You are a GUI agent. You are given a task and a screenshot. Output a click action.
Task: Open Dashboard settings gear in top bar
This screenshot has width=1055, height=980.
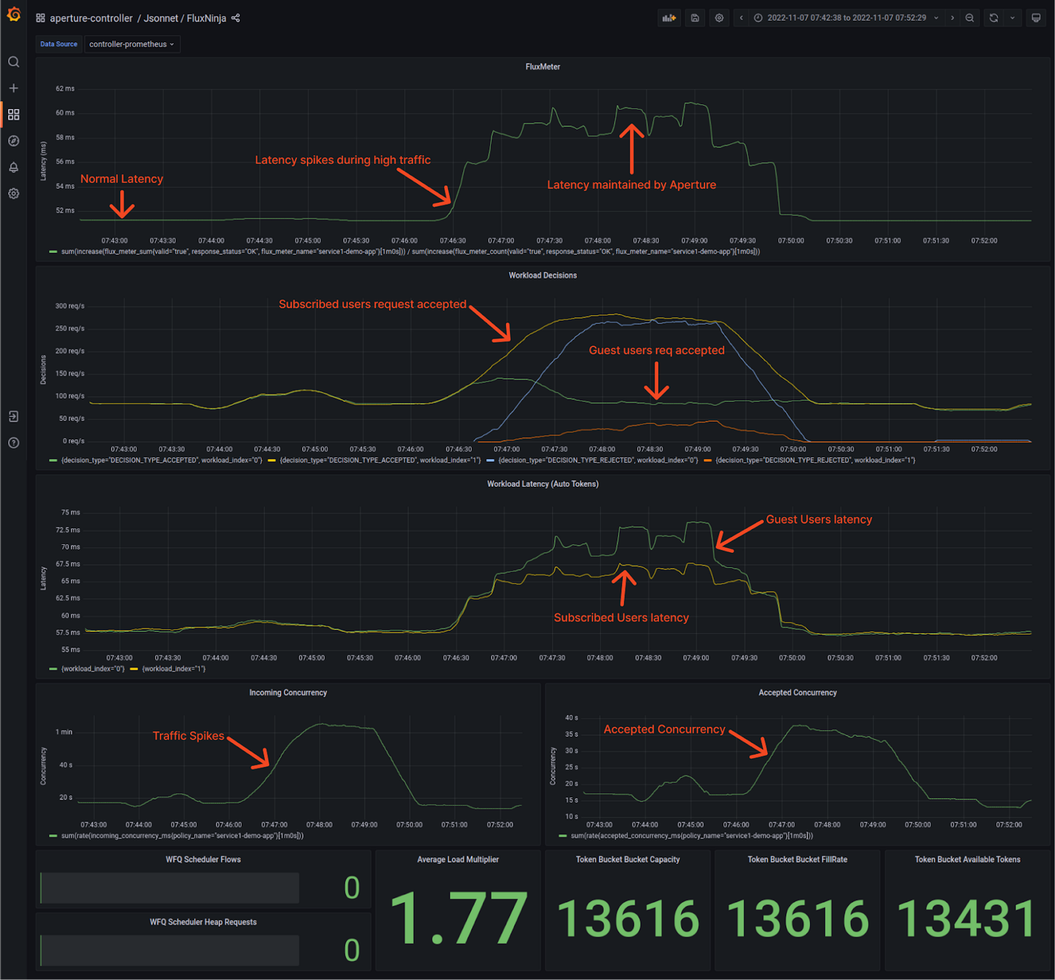coord(719,18)
